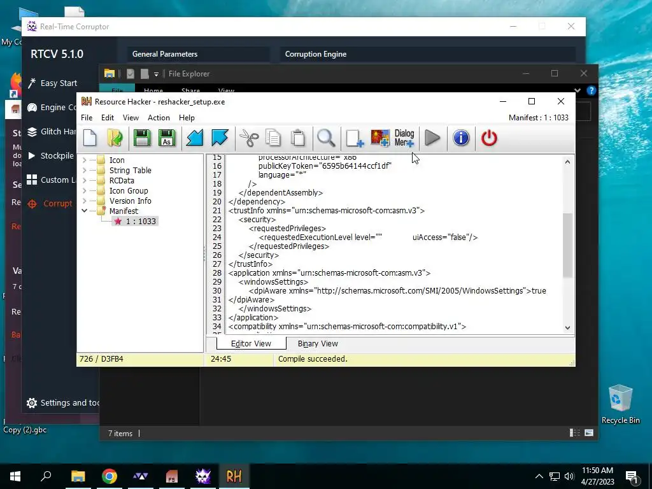
Task: Click the Add image resource icon
Action: coord(380,138)
